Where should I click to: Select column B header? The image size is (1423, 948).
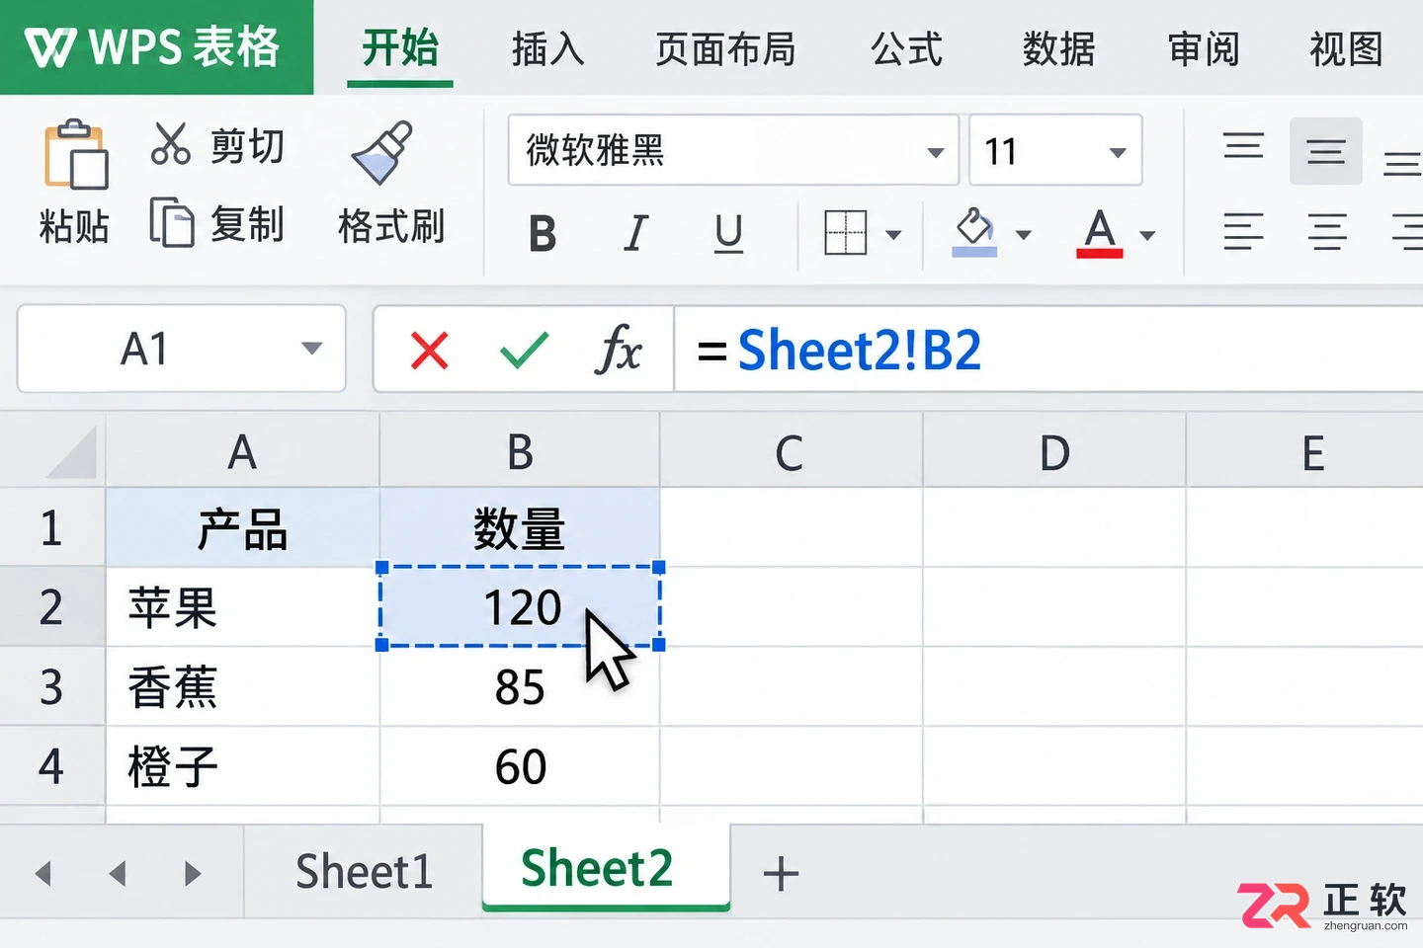pyautogui.click(x=520, y=452)
